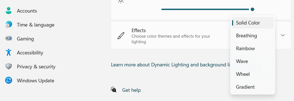Click the Time & language globe-clock icon
294x101 pixels.
pos(9,25)
